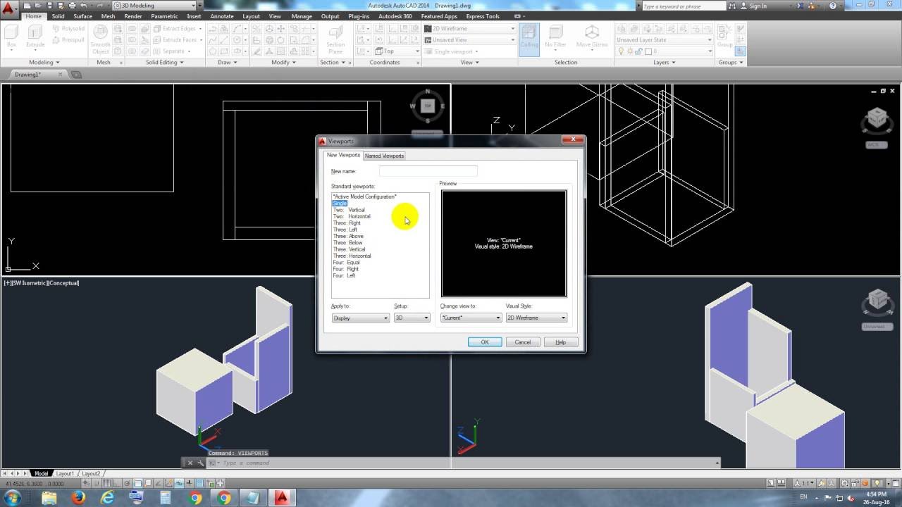Select *Active Model Configuration* entry
Image resolution: width=902 pixels, height=507 pixels.
point(364,196)
